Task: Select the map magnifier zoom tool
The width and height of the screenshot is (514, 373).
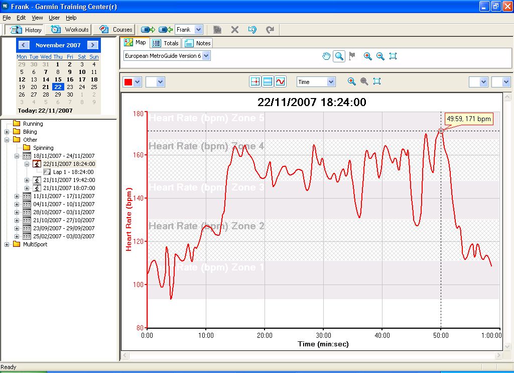Action: point(339,56)
